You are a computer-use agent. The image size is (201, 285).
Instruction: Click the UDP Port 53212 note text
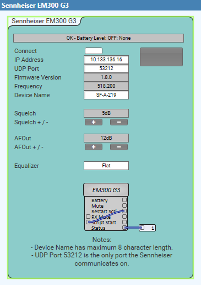pyautogui.click(x=102, y=259)
